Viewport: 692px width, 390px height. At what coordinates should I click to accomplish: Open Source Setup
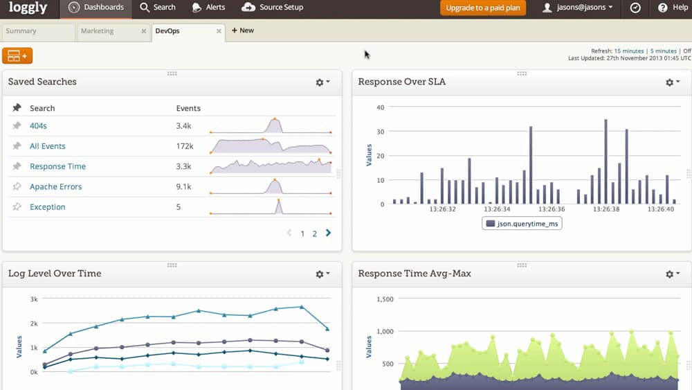tap(272, 8)
